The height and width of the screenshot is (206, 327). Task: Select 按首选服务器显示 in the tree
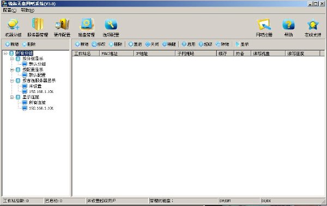coord(39,81)
